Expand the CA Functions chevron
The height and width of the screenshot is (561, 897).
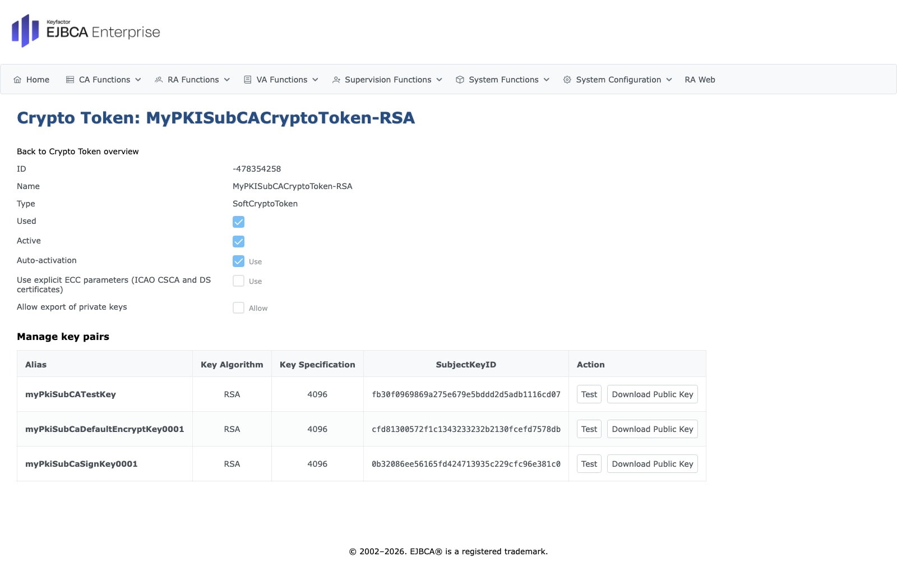[138, 80]
